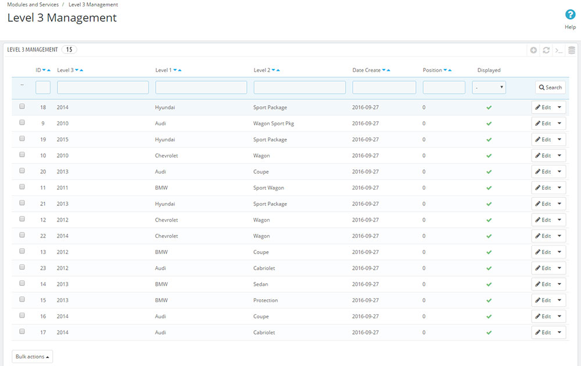Toggle displayed checkmark for ID 9
581x366 pixels.
(489, 124)
